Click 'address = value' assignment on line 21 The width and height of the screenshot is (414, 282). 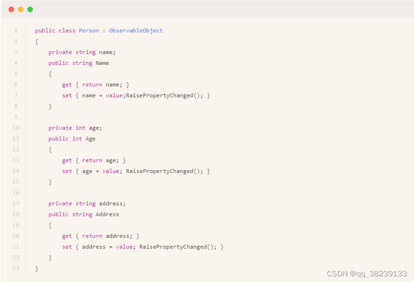107,247
